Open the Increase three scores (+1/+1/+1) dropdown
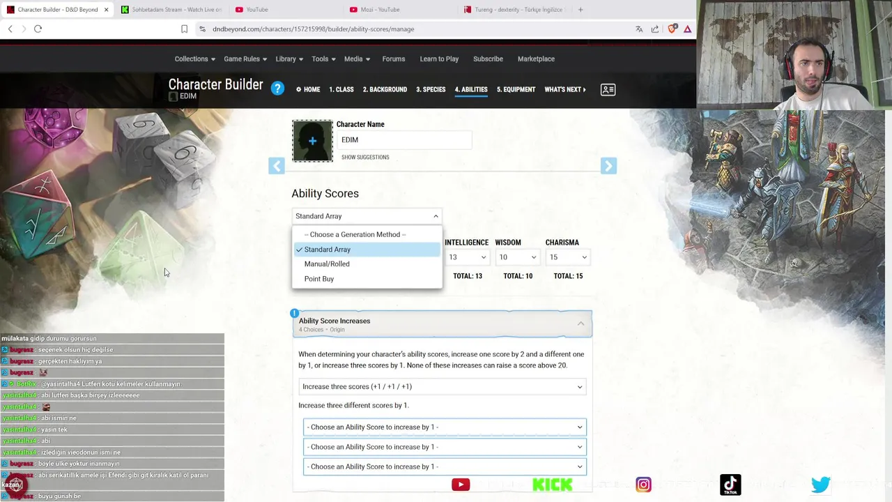Viewport: 892px width, 502px height. tap(442, 386)
